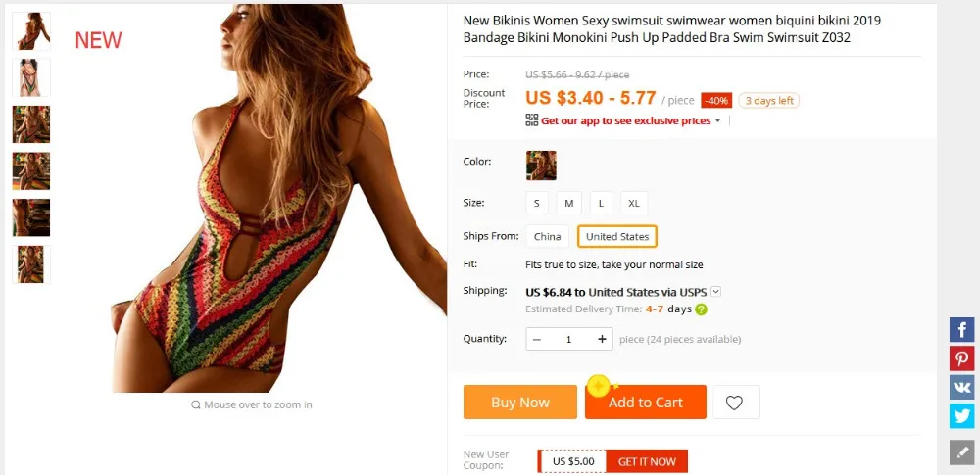980x475 pixels.
Task: Share product on Twitter icon
Action: [x=962, y=415]
